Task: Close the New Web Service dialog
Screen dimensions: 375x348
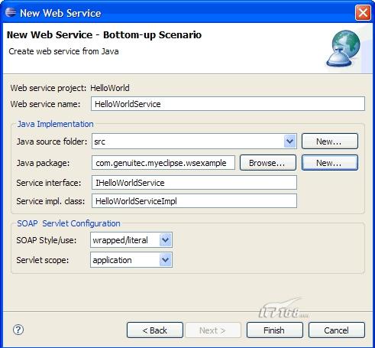Action: tap(363, 13)
